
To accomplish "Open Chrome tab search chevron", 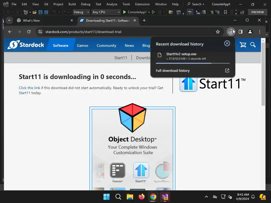I will pyautogui.click(x=9, y=21).
